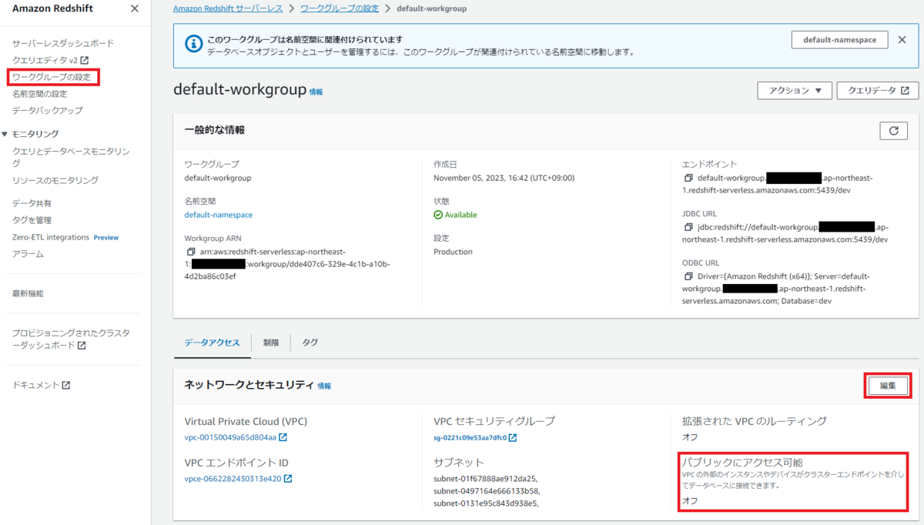This screenshot has height=525, width=924.
Task: Click subnet-0497164e666133b58 text
Action: [x=487, y=490]
